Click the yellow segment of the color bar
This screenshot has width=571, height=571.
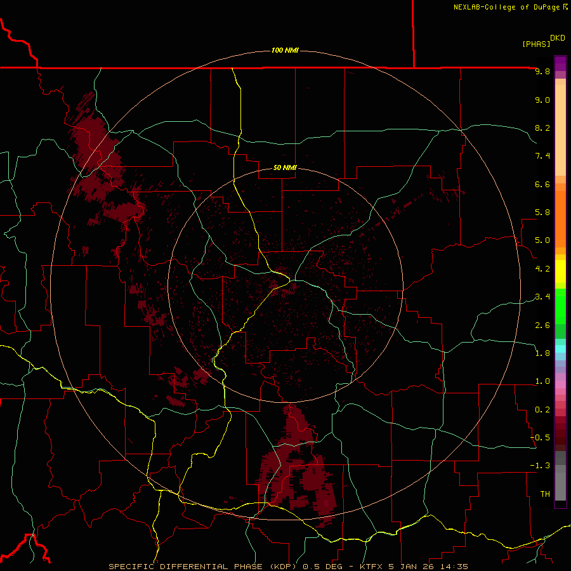click(x=560, y=272)
